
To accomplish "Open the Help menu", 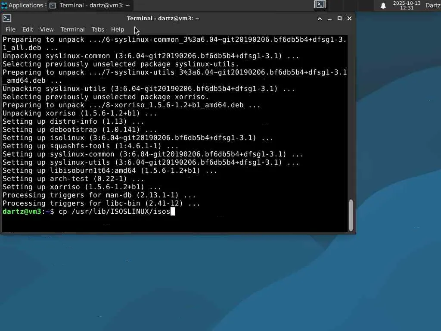I will tap(117, 29).
